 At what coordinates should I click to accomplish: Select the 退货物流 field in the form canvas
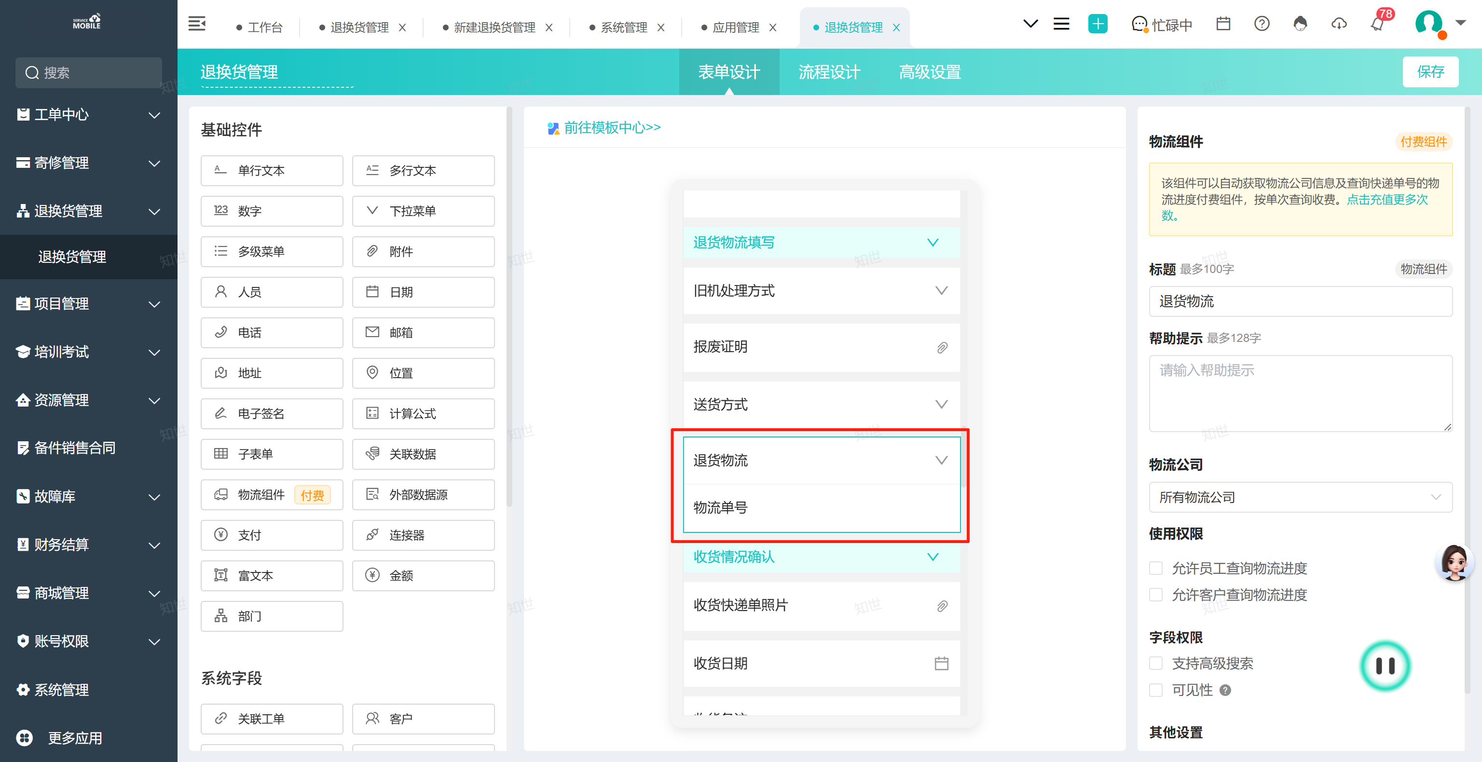tap(821, 460)
